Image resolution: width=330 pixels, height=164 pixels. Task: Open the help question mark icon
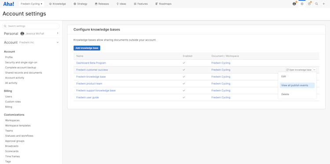pyautogui.click(x=309, y=4)
